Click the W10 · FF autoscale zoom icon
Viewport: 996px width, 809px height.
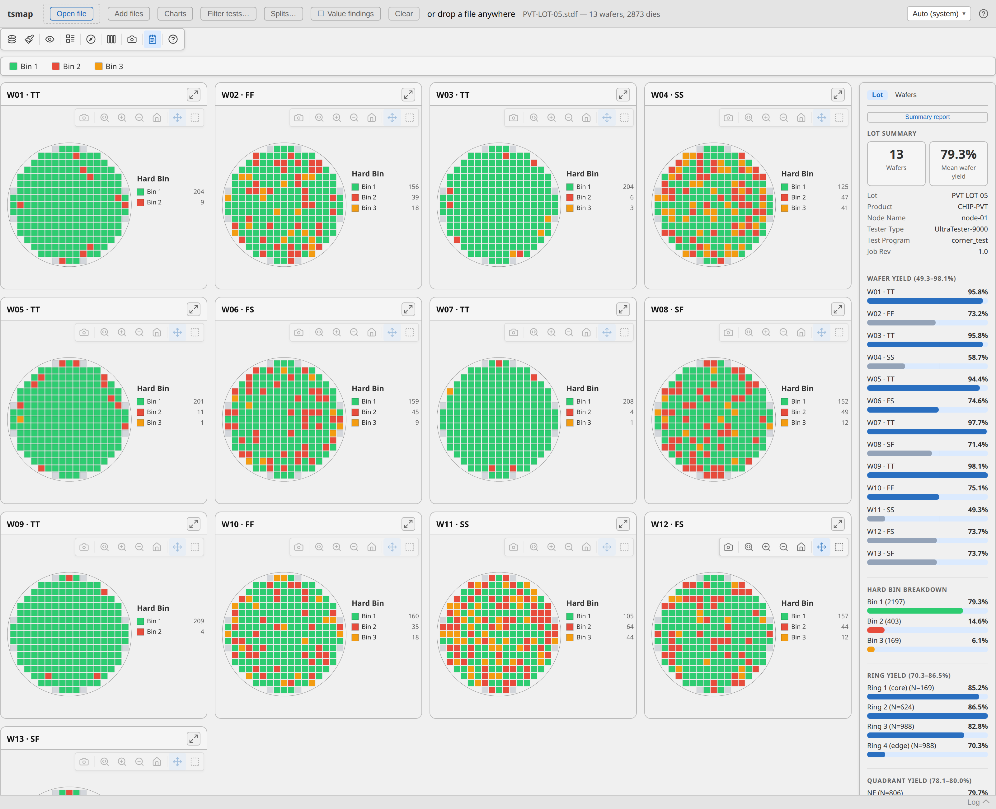tap(319, 547)
